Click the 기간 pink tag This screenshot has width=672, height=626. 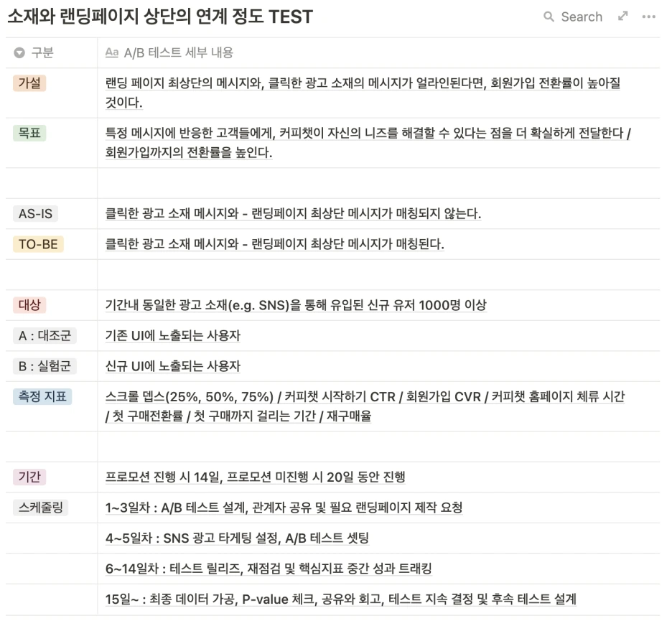[29, 477]
